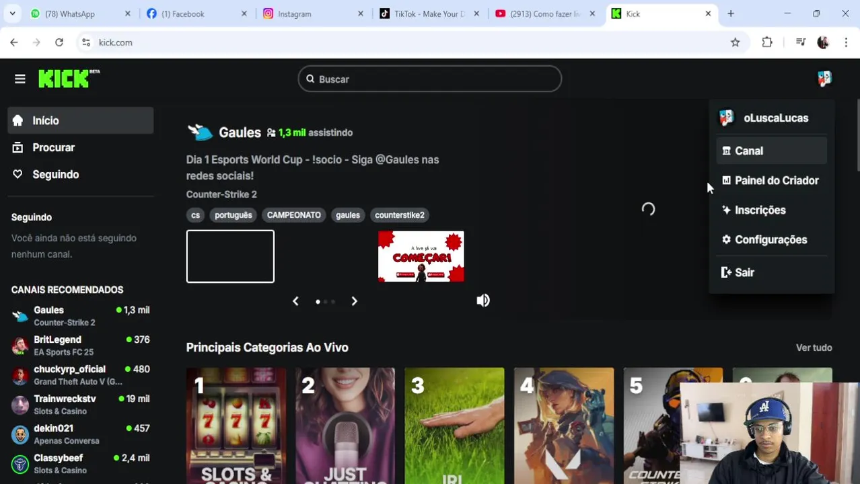Open dekin021 recommended channel
The width and height of the screenshot is (860, 484).
point(81,434)
